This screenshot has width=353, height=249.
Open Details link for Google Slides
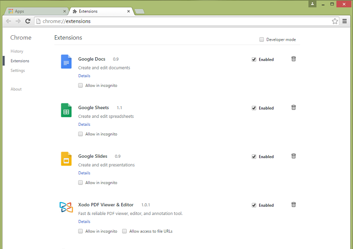tap(84, 173)
